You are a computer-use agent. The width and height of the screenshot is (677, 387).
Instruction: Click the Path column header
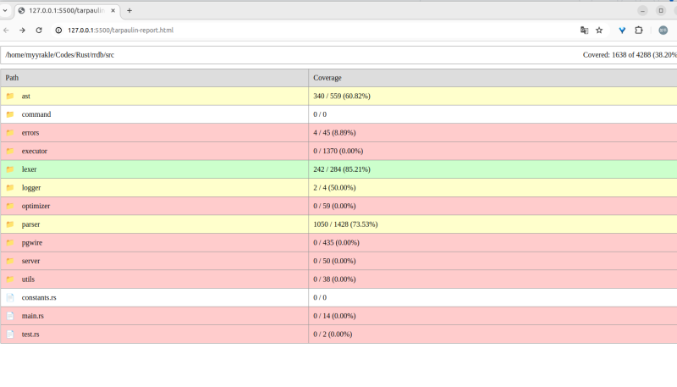(12, 78)
